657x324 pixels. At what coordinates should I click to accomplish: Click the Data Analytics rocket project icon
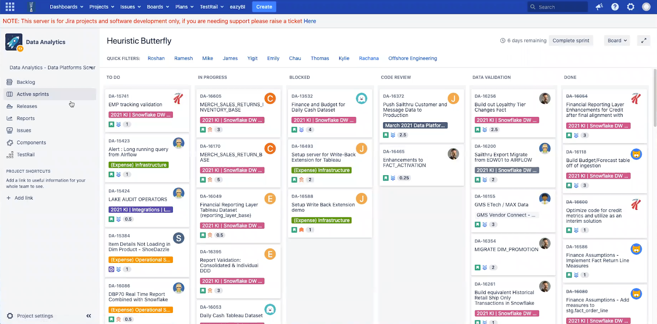tap(14, 42)
